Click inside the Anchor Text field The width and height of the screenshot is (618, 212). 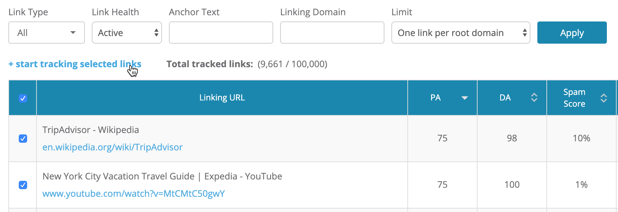click(x=221, y=33)
